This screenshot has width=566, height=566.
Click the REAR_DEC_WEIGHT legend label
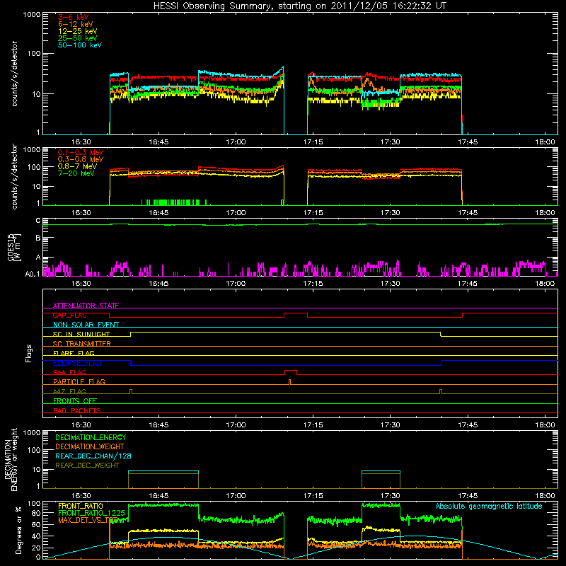click(x=87, y=466)
